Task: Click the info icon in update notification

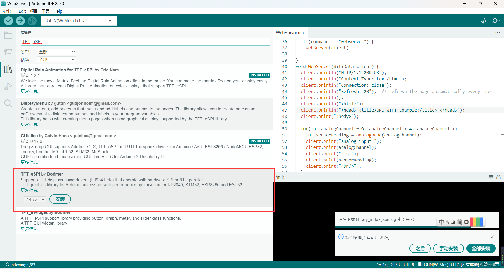Action: coord(341,237)
